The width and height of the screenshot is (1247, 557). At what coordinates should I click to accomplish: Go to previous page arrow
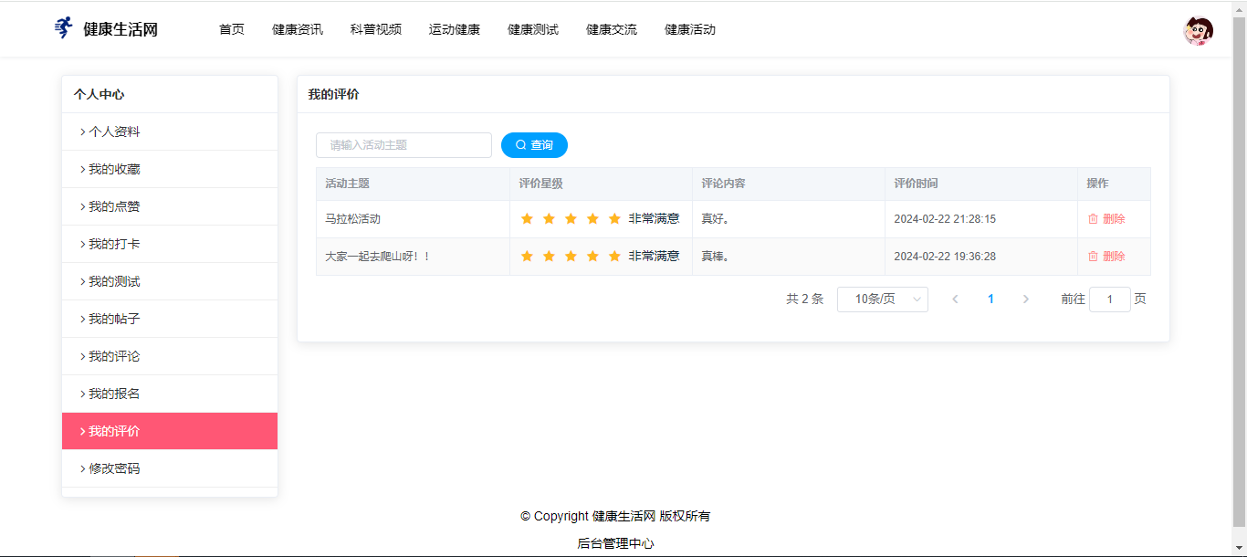(x=955, y=300)
